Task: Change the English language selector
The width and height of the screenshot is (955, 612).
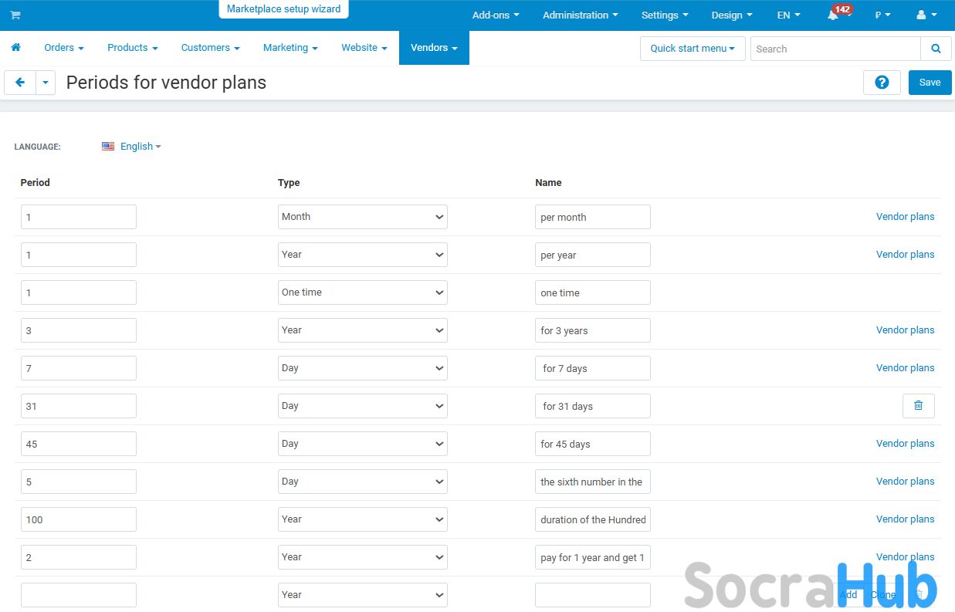Action: [x=131, y=147]
